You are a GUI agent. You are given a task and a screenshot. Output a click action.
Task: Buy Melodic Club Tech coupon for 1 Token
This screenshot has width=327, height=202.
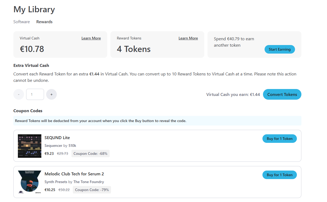280,175
